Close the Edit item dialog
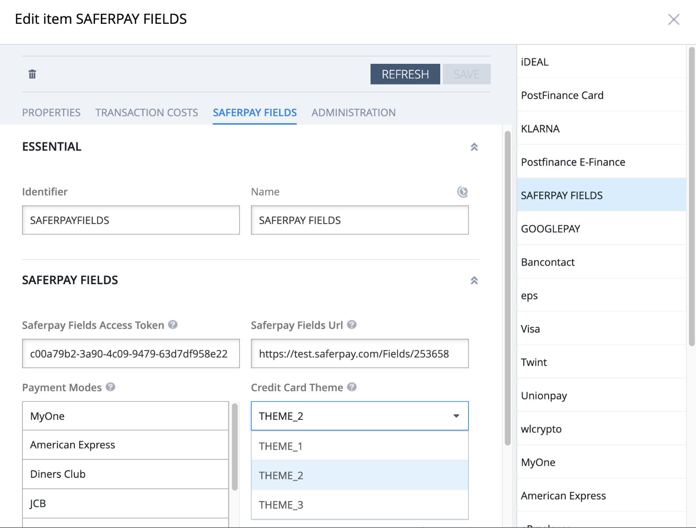The height and width of the screenshot is (528, 696). 673,19
